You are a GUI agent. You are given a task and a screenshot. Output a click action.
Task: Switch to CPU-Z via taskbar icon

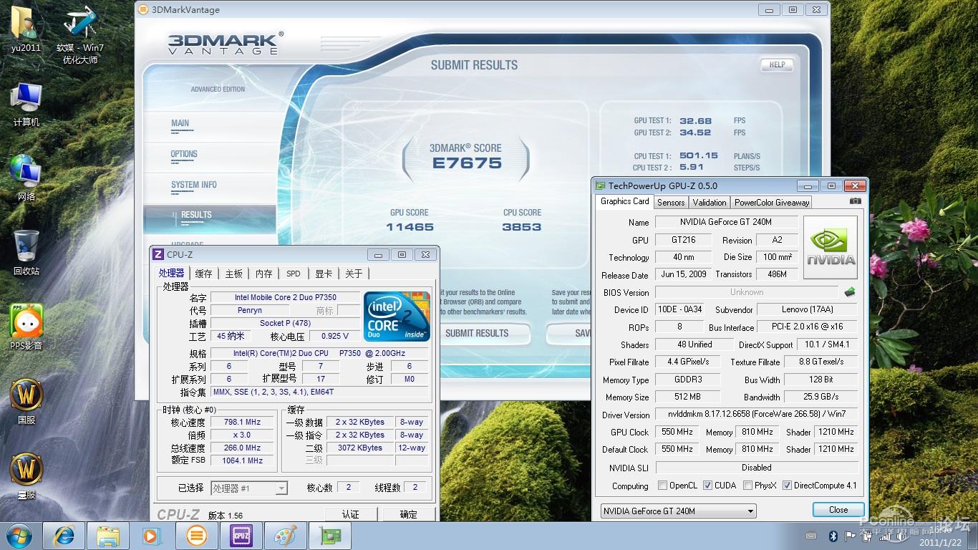tap(241, 536)
